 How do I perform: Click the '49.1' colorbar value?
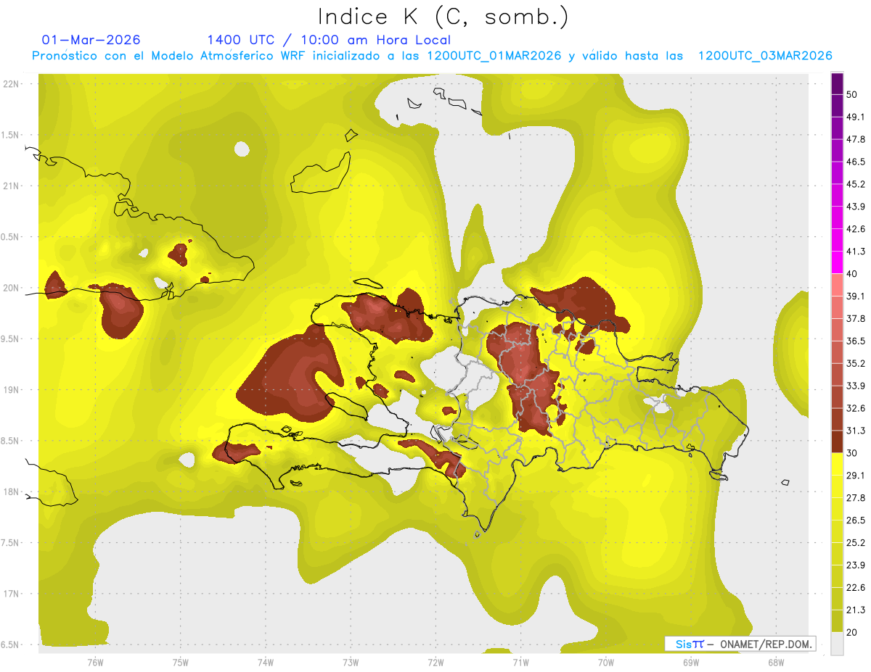point(856,117)
